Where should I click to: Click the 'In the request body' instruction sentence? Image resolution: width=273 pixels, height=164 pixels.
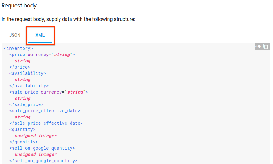pyautogui.click(x=68, y=19)
